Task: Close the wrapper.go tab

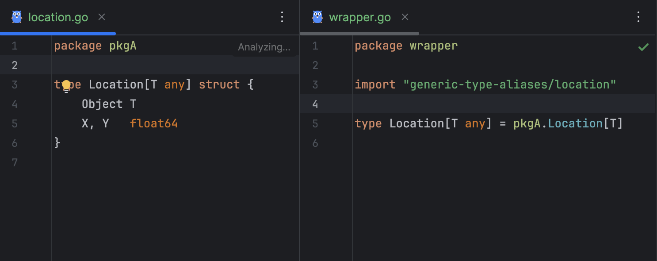Action: point(405,17)
